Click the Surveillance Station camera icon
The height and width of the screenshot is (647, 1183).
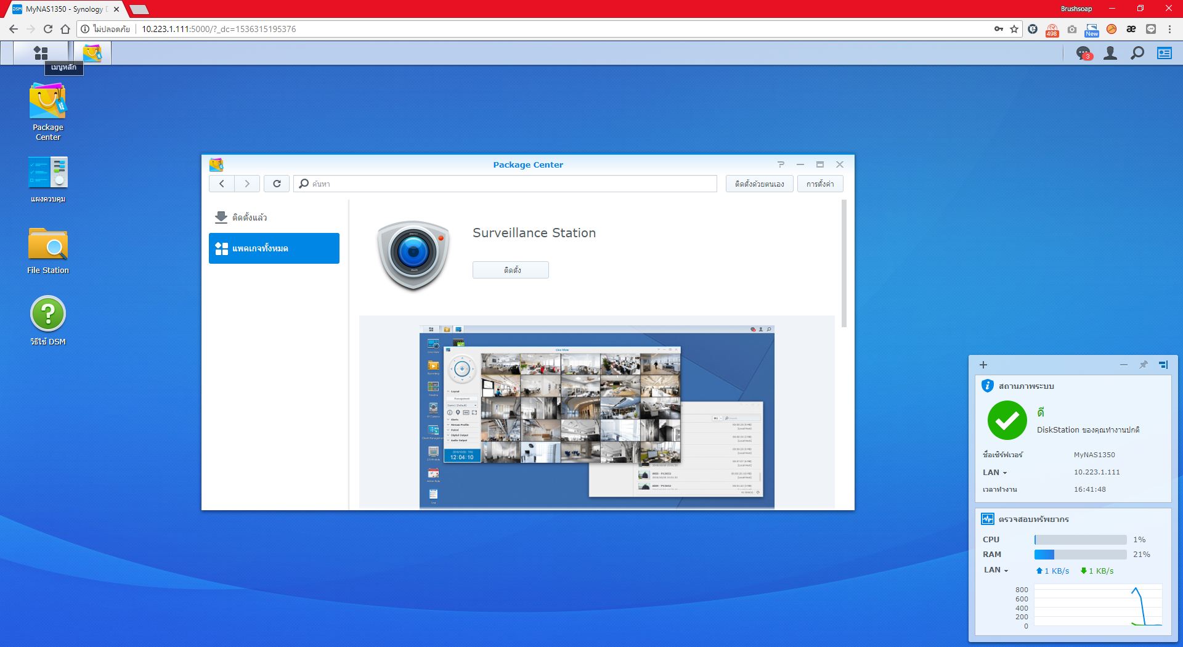(x=413, y=255)
